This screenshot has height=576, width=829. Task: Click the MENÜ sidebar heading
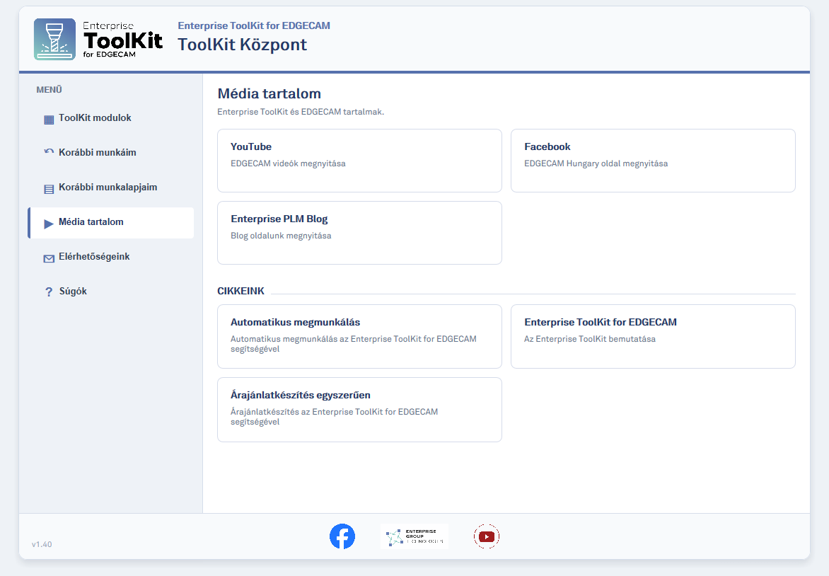50,90
